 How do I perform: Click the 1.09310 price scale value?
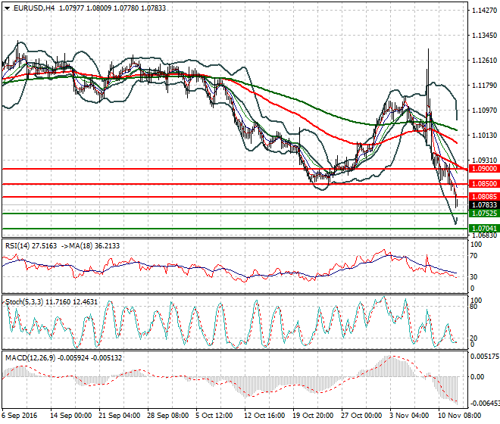click(484, 160)
